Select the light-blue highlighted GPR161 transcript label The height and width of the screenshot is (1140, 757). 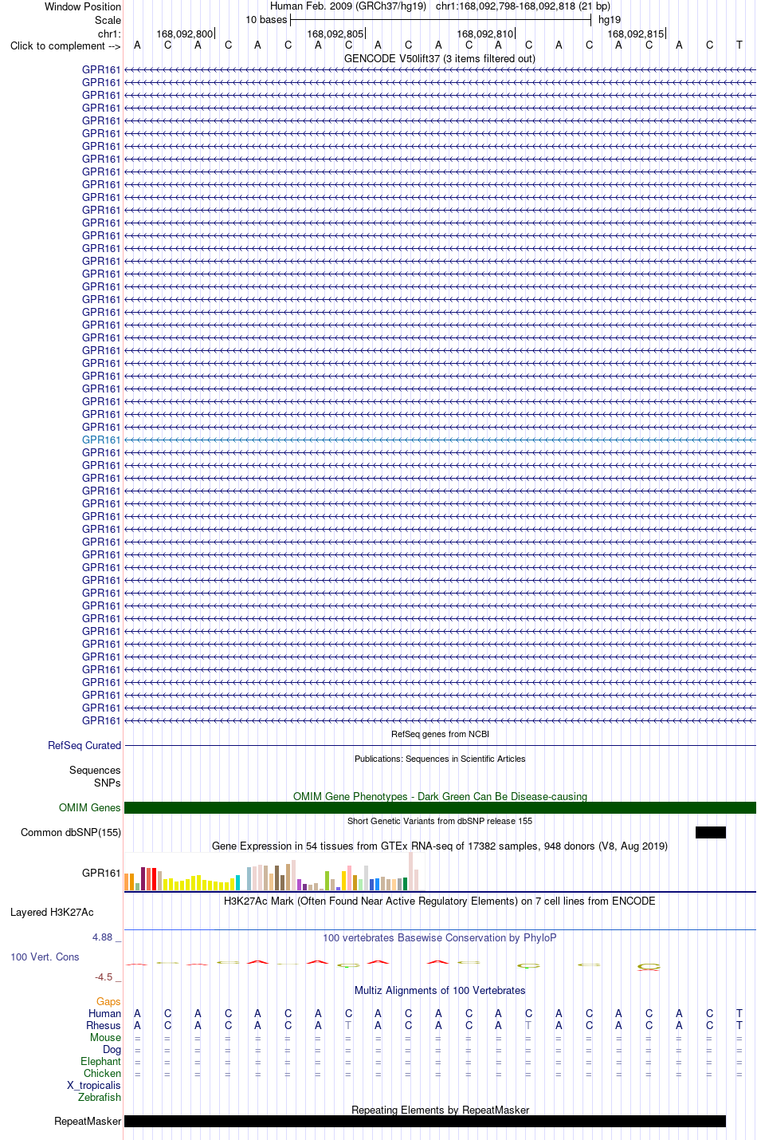click(101, 440)
